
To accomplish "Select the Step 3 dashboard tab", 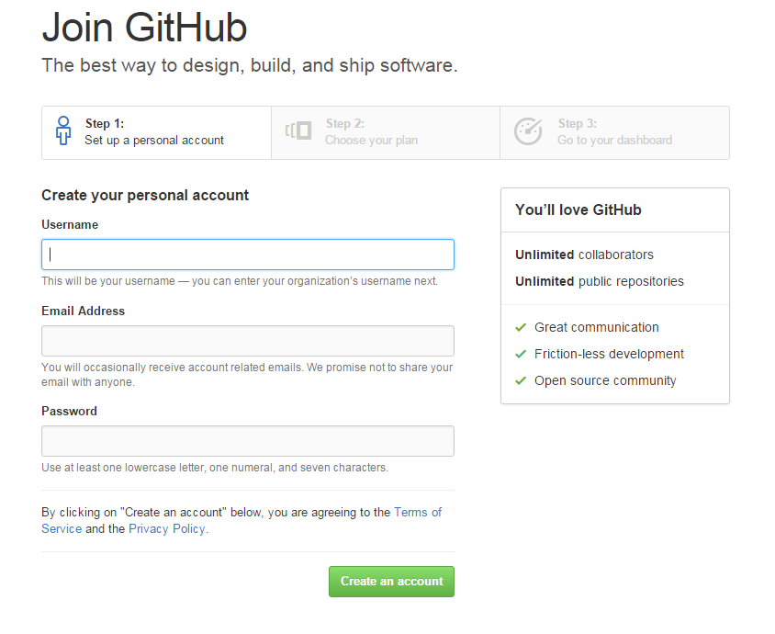I will 615,132.
